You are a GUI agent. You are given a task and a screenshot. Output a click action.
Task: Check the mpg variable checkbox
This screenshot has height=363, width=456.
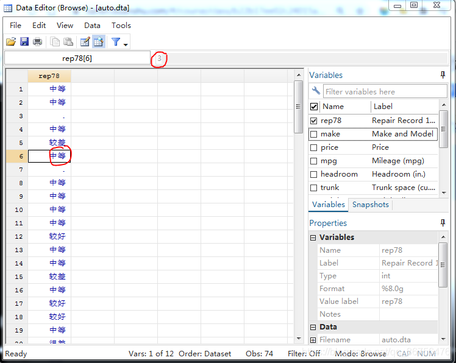click(x=313, y=161)
